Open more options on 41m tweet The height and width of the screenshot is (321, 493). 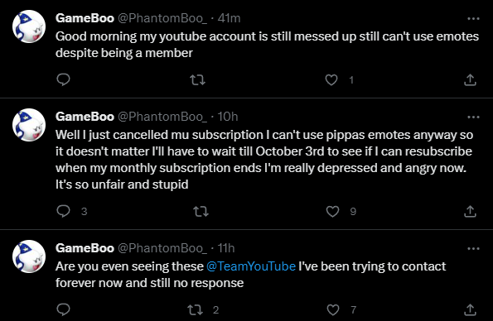(x=473, y=18)
